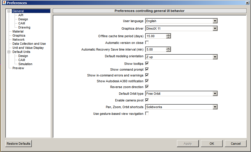Viewport: 251px width, 152px height.
Task: Click the Restore Defaults button
Action: [x=19, y=144]
